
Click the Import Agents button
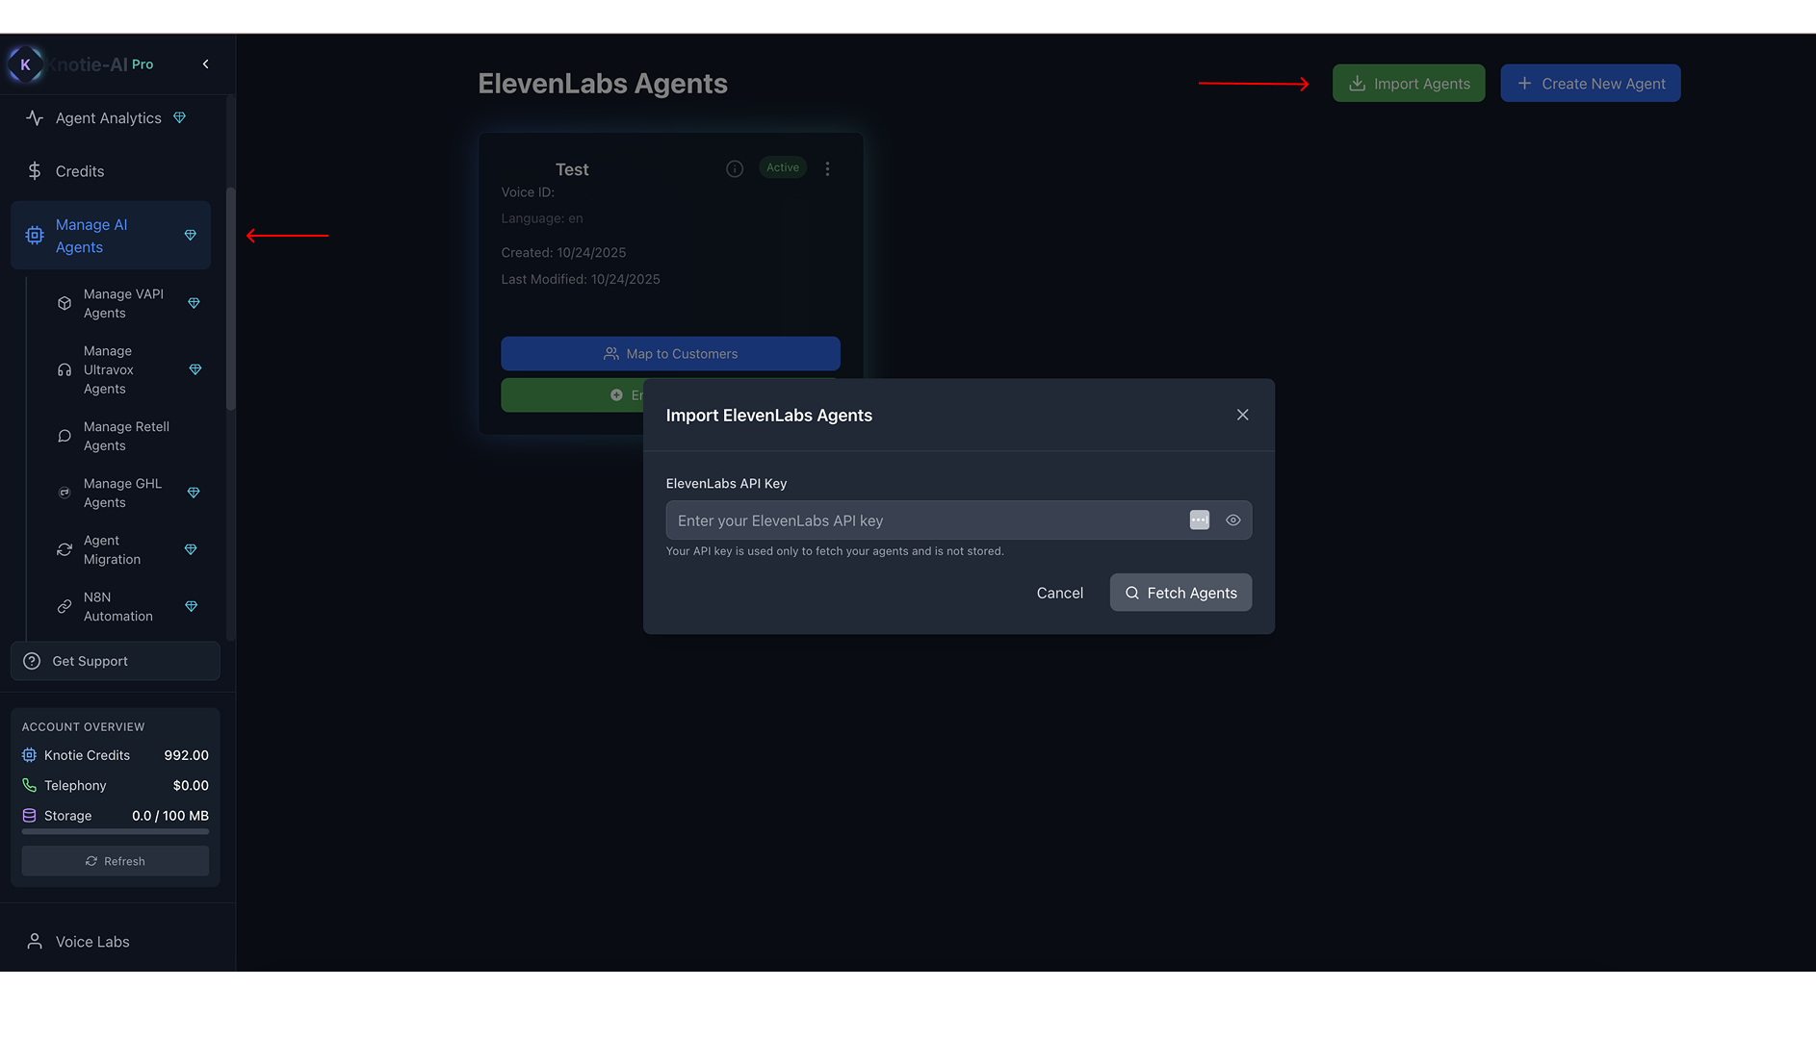point(1409,84)
